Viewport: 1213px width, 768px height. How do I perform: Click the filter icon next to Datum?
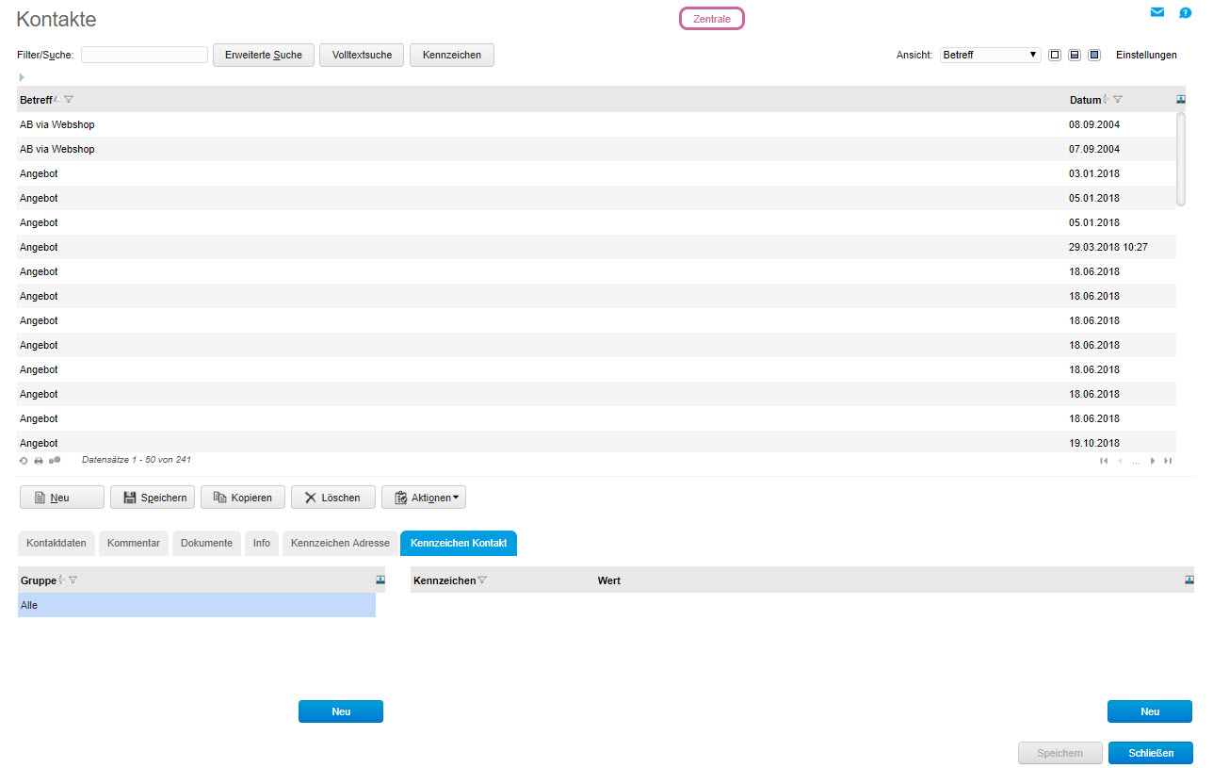coord(1118,100)
